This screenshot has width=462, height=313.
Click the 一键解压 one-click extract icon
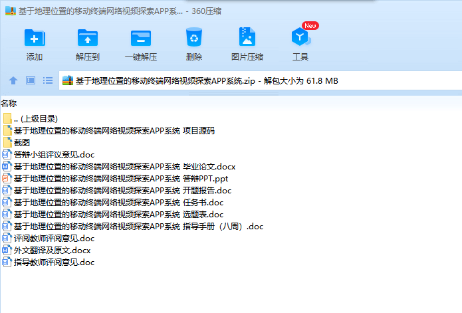(141, 38)
